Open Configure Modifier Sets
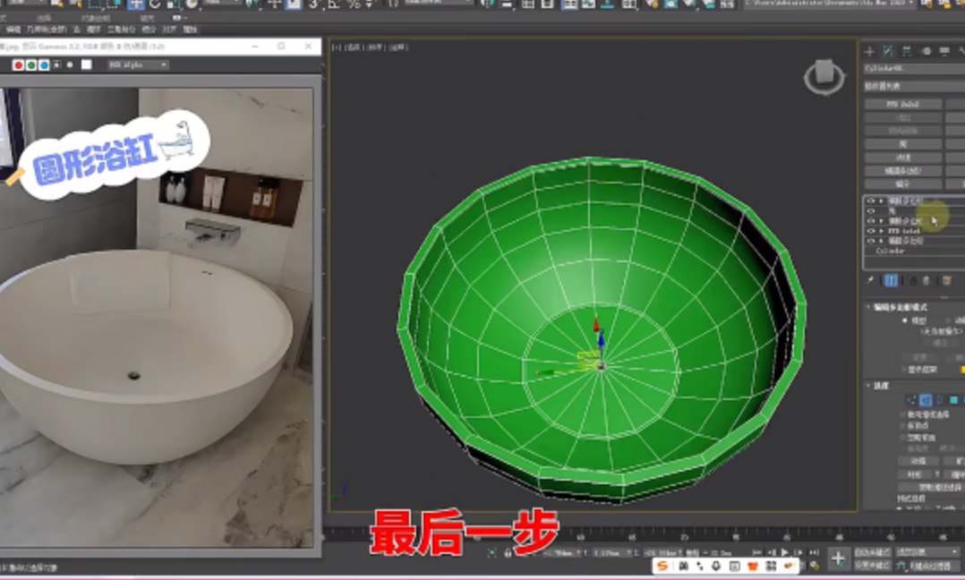Viewport: 965px width, 580px height. coord(946,280)
